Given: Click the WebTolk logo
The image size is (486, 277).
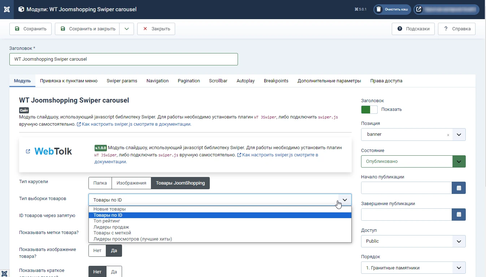Looking at the screenshot, I should tap(53, 151).
